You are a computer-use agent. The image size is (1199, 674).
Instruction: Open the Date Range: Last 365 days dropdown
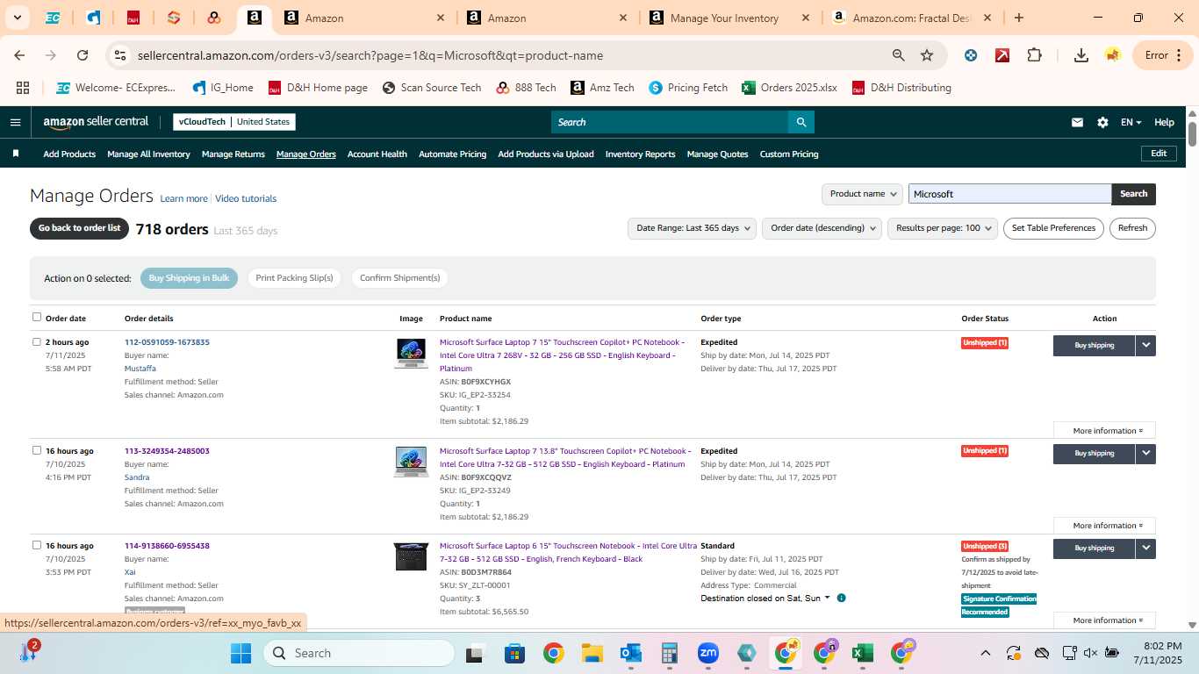click(692, 228)
